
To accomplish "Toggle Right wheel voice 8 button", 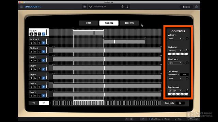I will coord(187,94).
